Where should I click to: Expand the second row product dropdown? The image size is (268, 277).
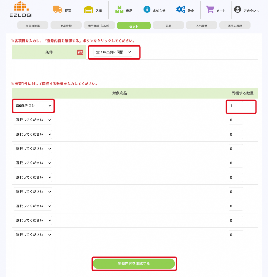click(33, 120)
